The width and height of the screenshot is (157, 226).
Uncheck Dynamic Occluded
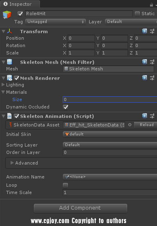click(x=65, y=107)
